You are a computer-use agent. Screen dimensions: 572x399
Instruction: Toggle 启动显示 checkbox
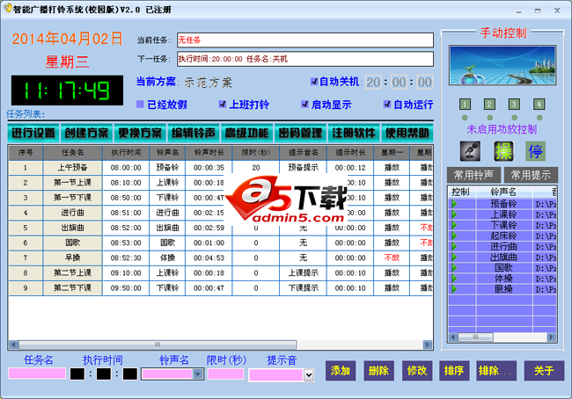tap(304, 105)
